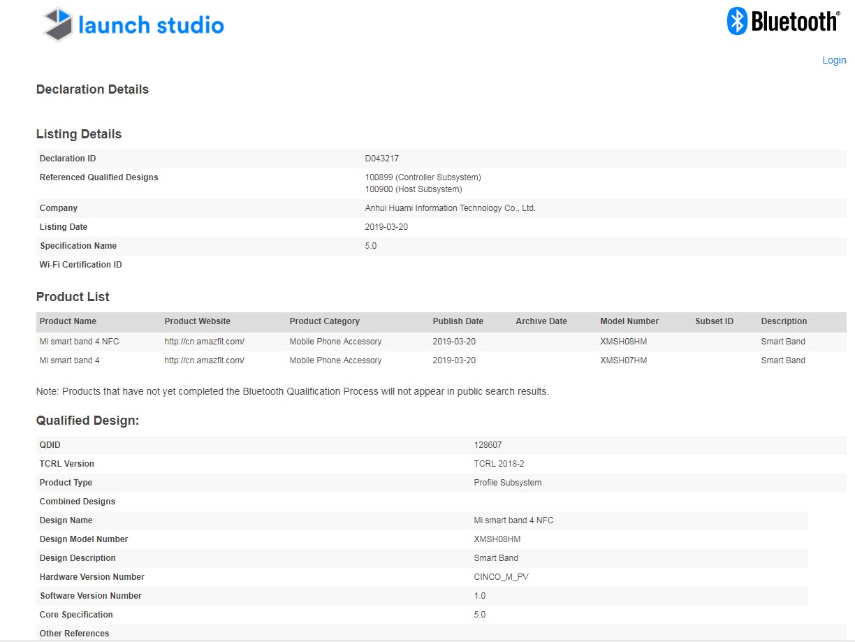Image resolution: width=855 pixels, height=642 pixels.
Task: Click Mobile Phone Accessory in the XMSH07HM row
Action: (336, 360)
